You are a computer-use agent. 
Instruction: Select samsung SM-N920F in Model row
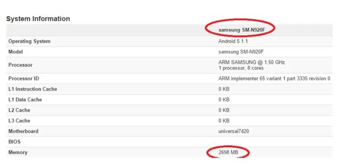coord(241,52)
